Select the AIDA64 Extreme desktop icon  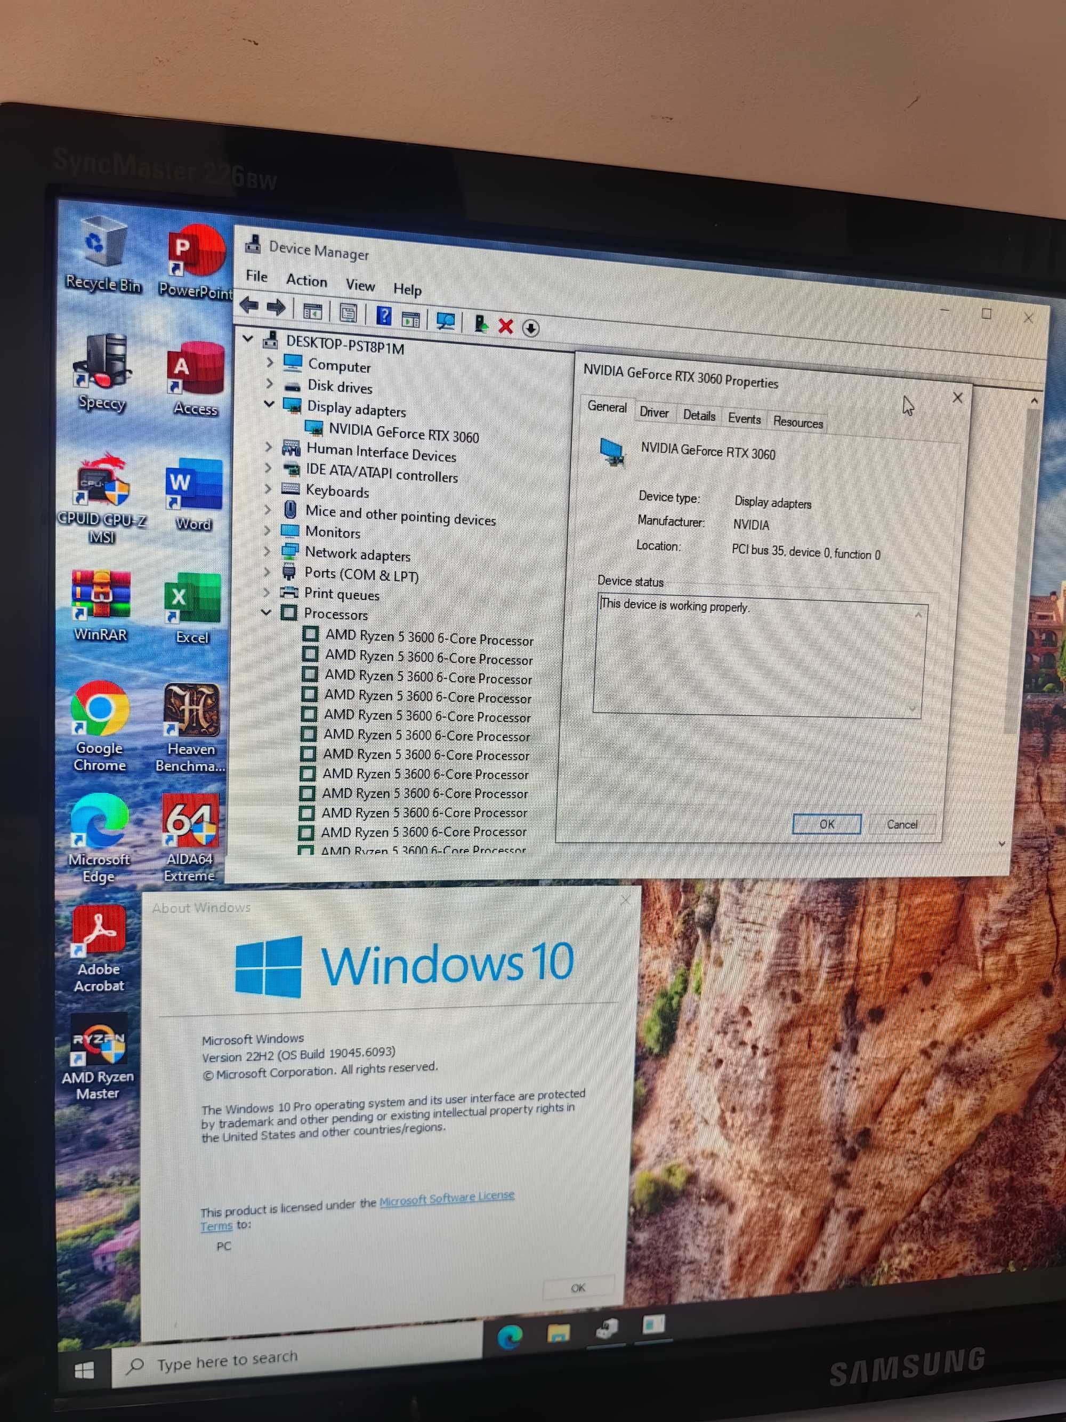(190, 838)
